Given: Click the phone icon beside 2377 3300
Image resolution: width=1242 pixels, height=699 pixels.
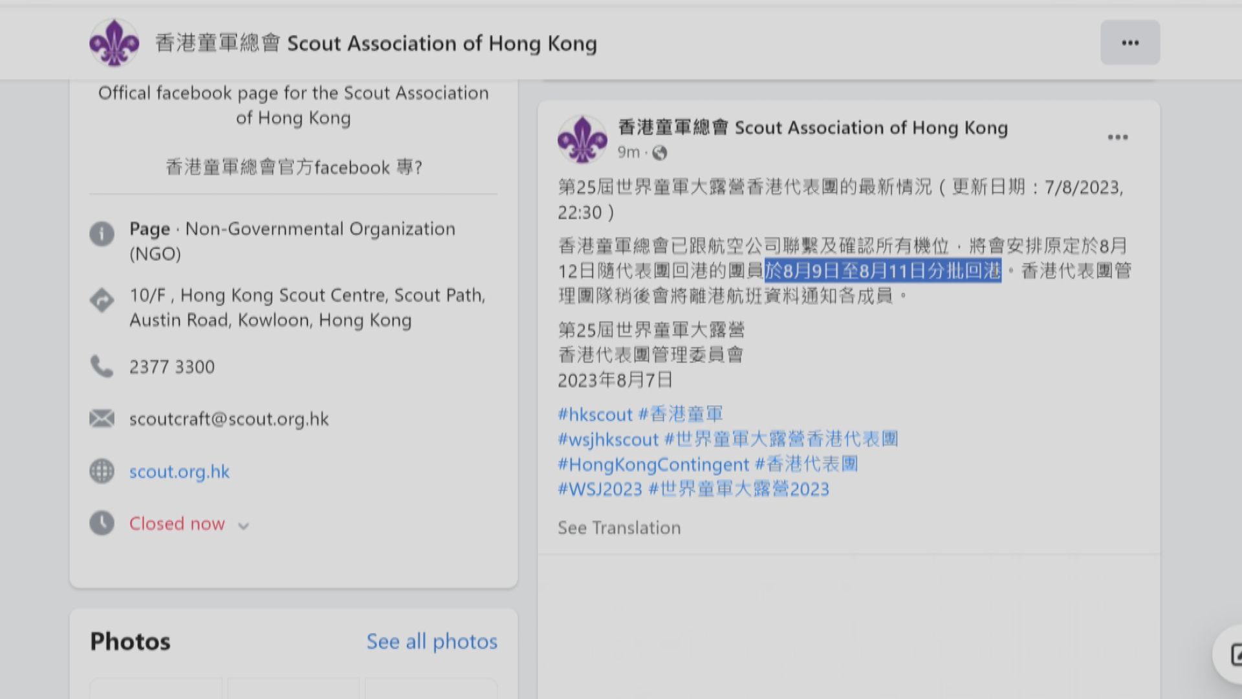Looking at the screenshot, I should point(102,366).
